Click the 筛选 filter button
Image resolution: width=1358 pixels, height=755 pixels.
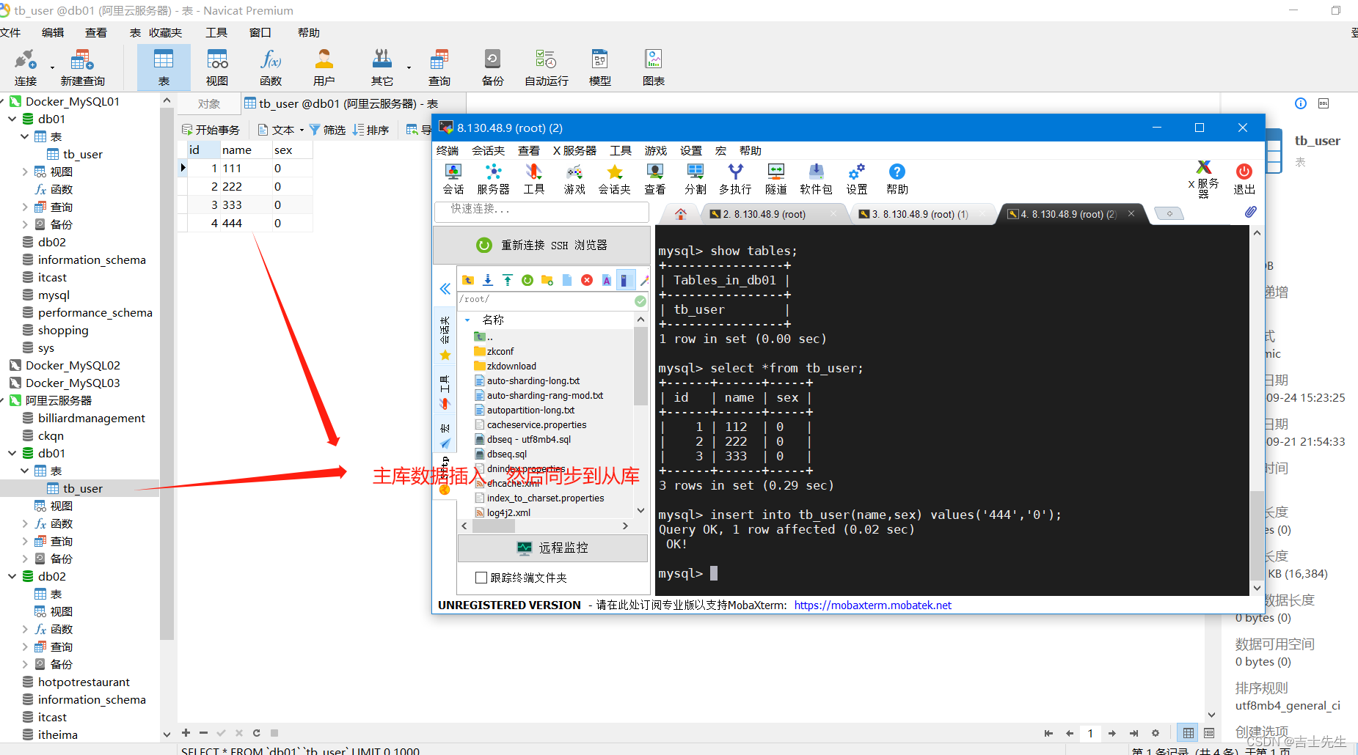click(x=327, y=130)
